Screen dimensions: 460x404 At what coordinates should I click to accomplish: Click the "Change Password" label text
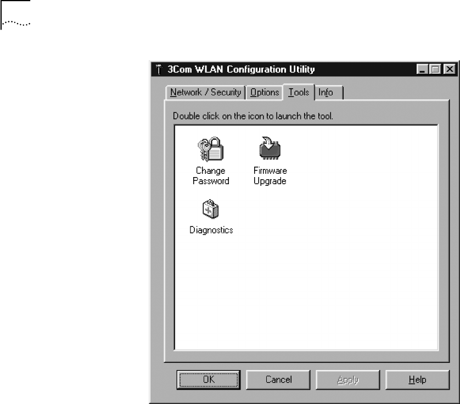[x=211, y=176]
